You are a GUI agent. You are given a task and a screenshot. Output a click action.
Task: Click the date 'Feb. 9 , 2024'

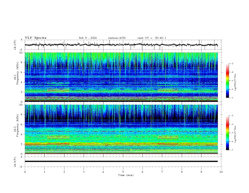click(88, 38)
